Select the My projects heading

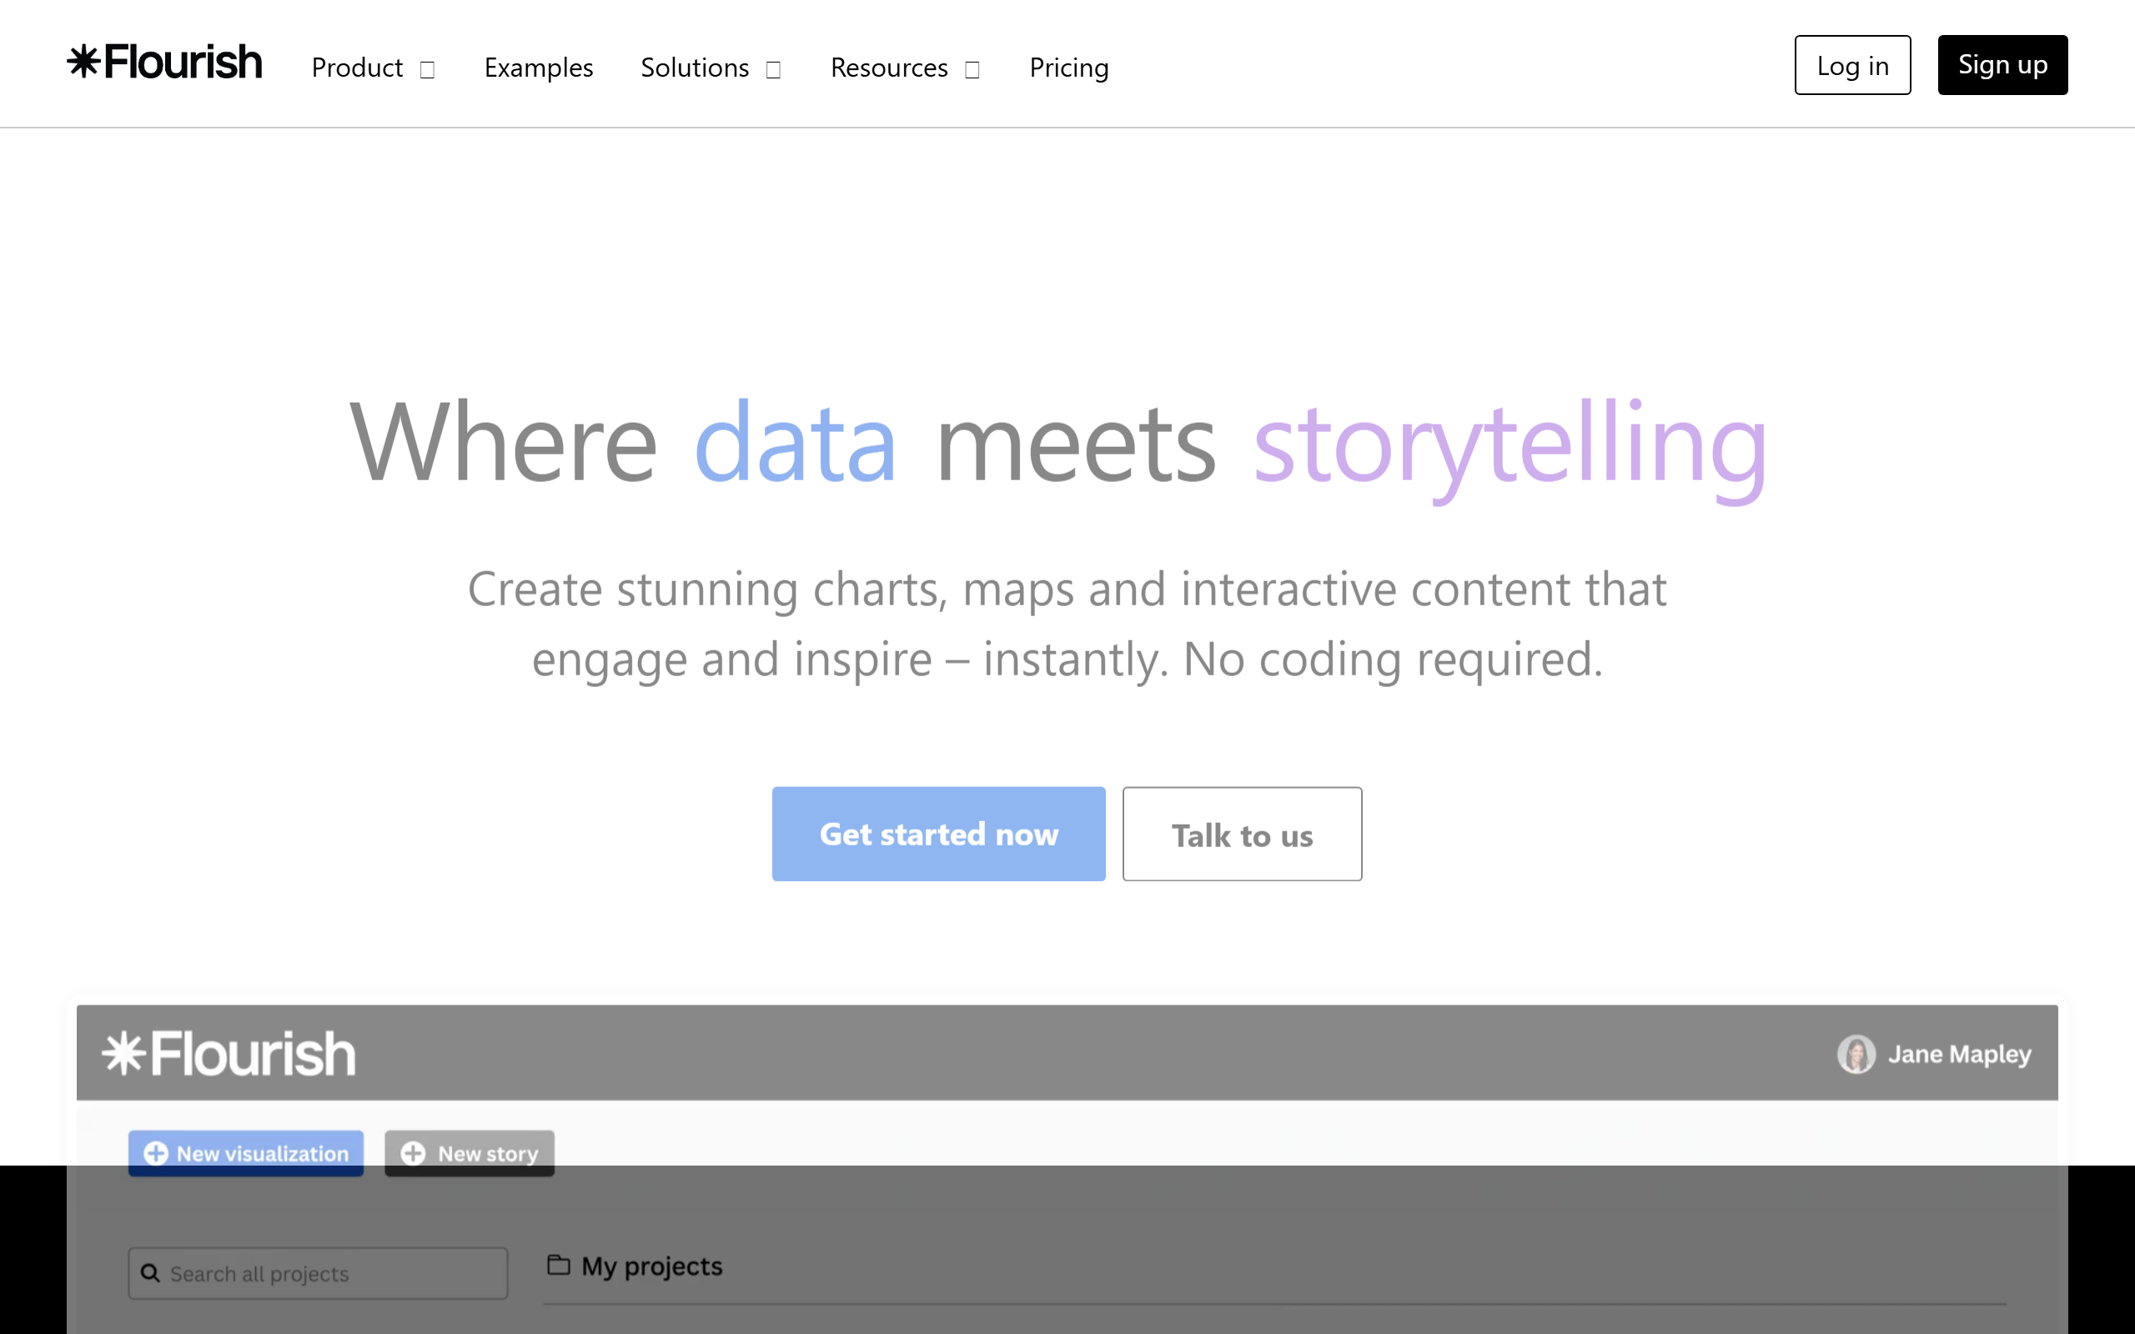tap(651, 1267)
